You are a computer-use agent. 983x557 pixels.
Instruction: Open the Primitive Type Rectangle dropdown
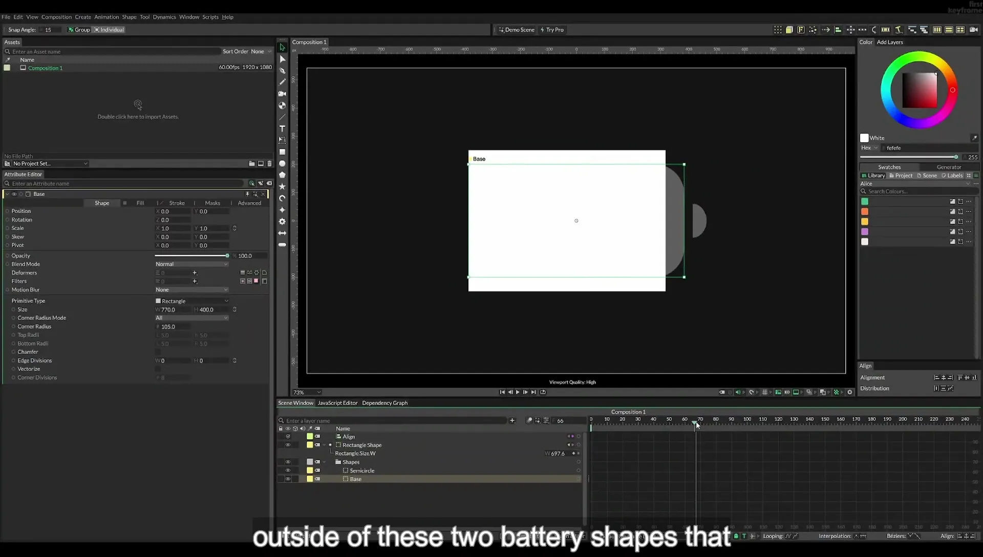[191, 301]
